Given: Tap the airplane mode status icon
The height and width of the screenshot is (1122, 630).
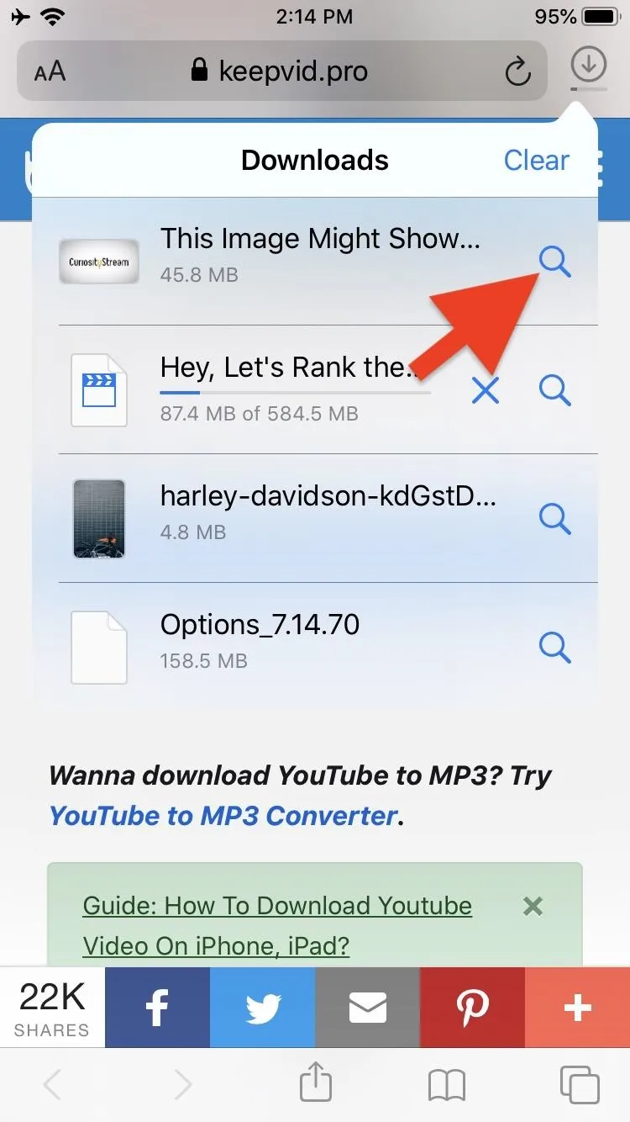Looking at the screenshot, I should [18, 16].
